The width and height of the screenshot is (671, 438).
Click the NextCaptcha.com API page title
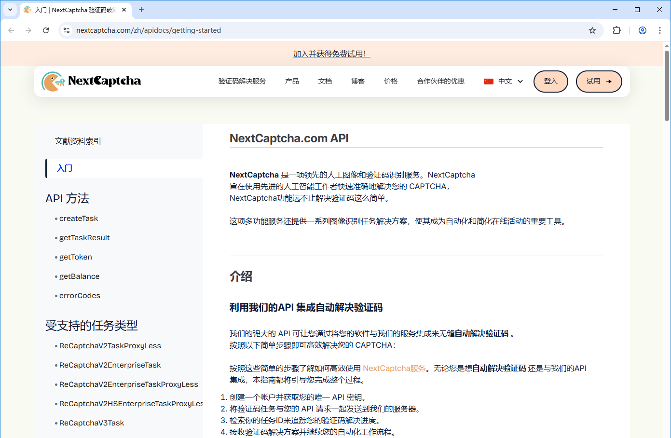(289, 138)
